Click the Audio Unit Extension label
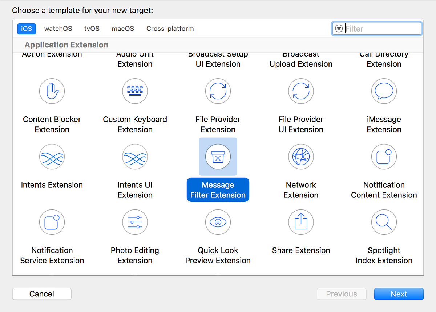The height and width of the screenshot is (312, 436). 135,61
